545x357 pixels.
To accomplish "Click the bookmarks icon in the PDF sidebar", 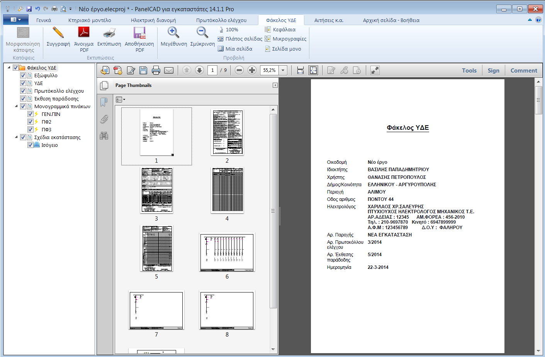I will coord(103,102).
